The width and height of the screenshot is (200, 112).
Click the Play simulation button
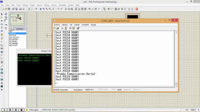point(4,110)
